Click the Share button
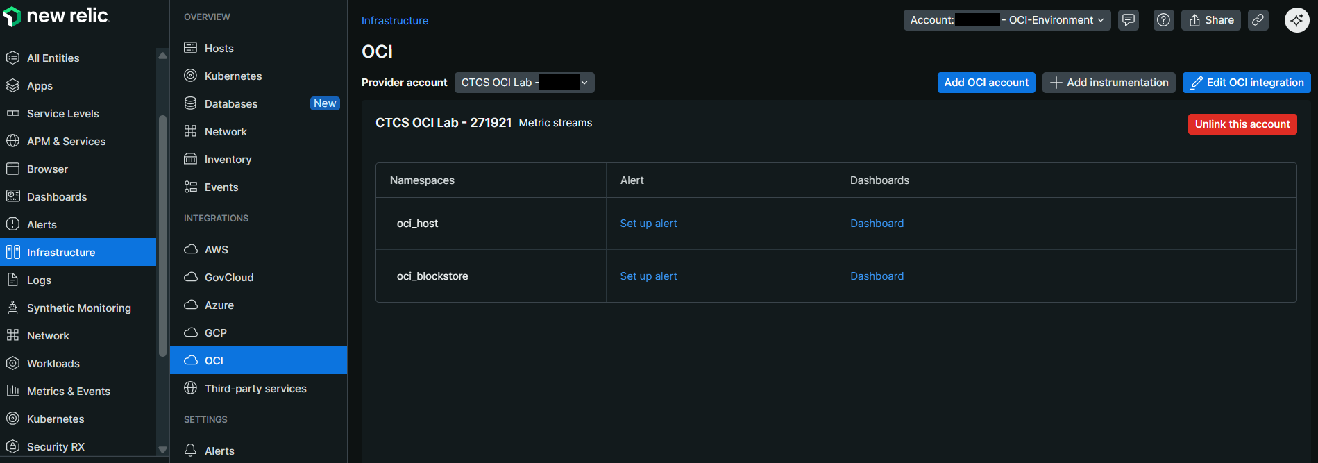Screen dimensions: 1318x463 pos(1211,20)
